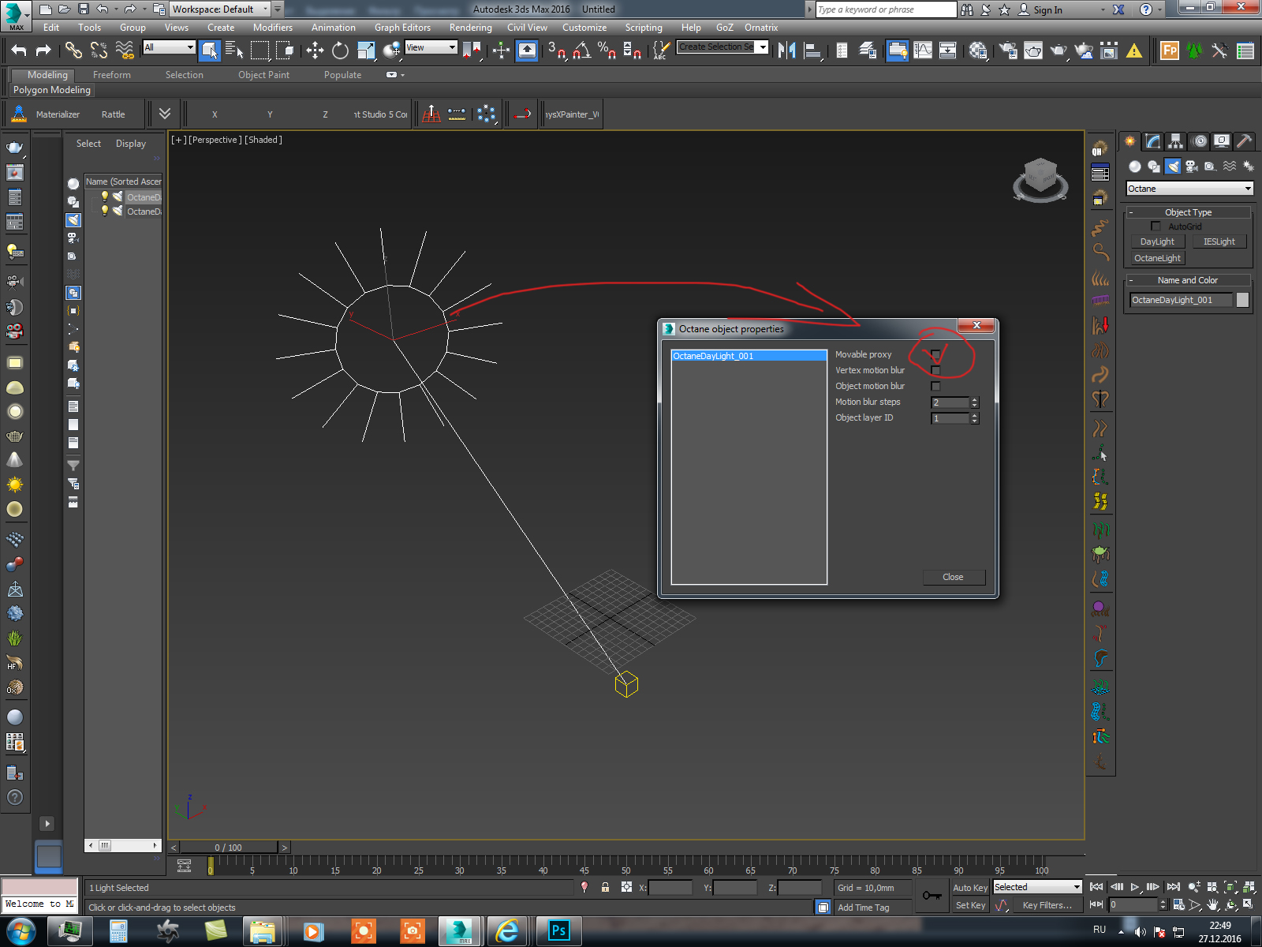This screenshot has width=1262, height=947.
Task: Open Select by Name tool
Action: point(234,51)
